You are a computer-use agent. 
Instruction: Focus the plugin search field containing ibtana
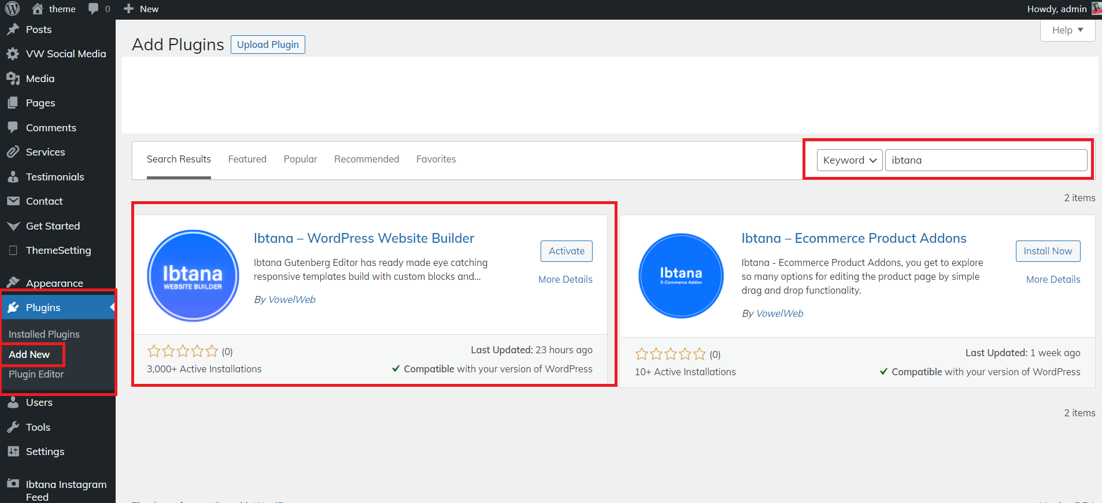(x=986, y=160)
